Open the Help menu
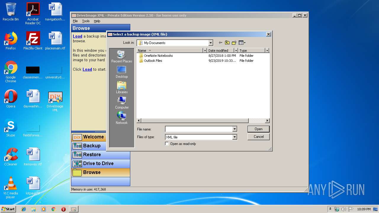 tap(97, 21)
